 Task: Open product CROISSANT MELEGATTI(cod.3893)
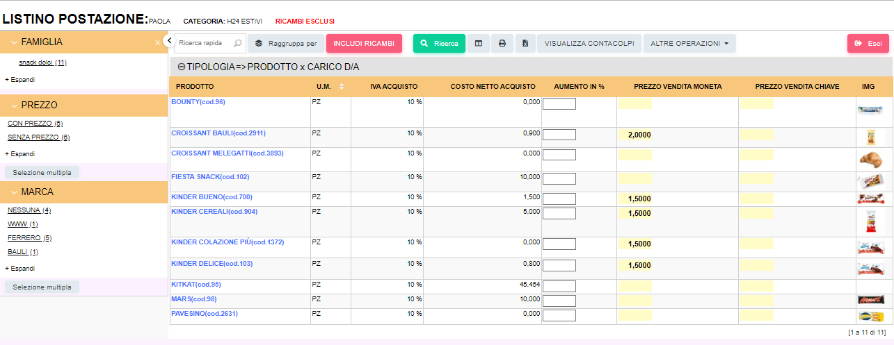click(228, 153)
